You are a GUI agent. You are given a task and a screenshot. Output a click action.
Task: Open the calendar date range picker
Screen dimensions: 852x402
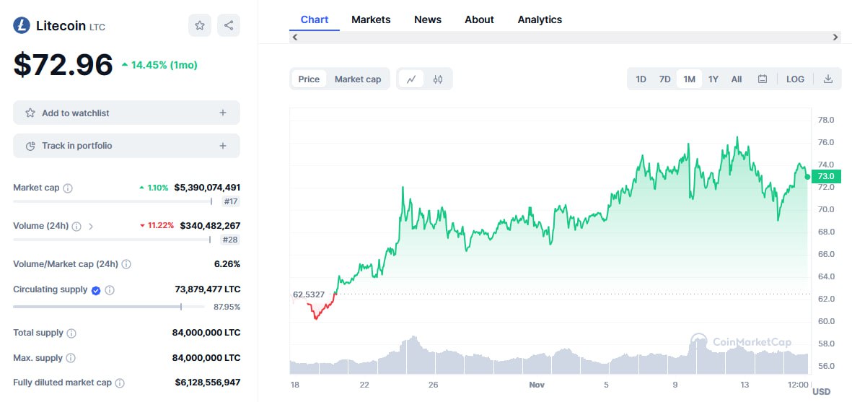763,79
